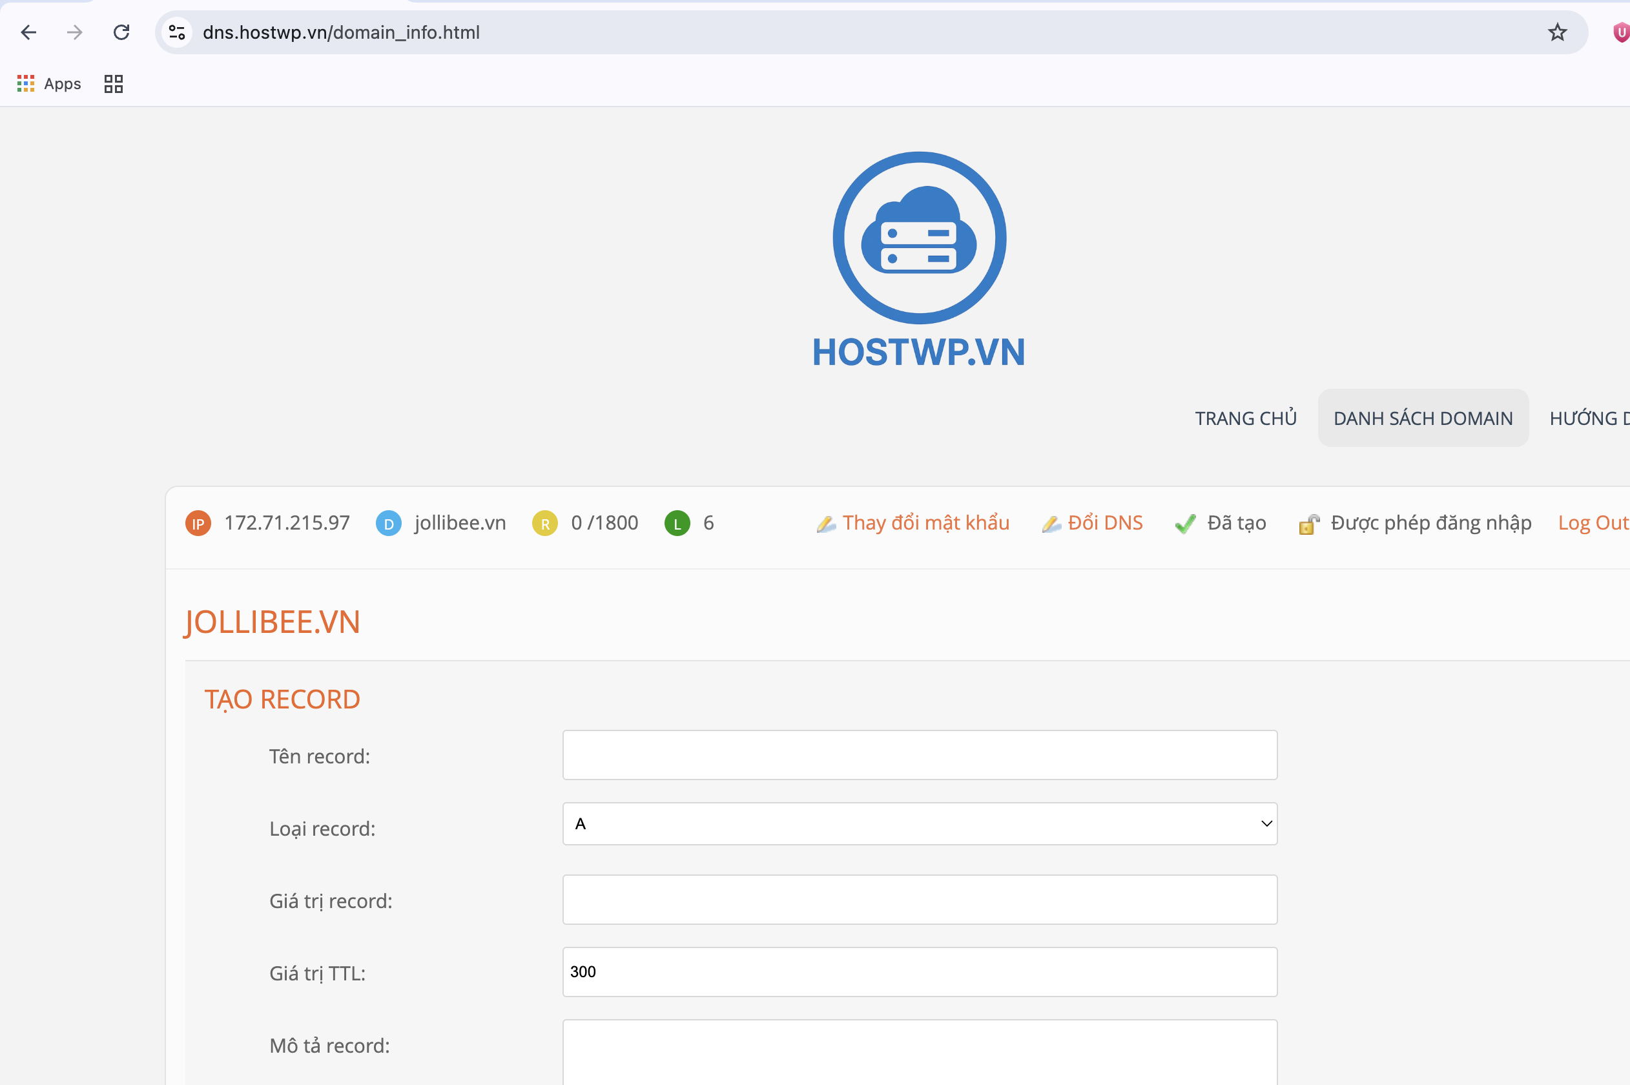Click the orange IP badge icon

click(x=198, y=523)
